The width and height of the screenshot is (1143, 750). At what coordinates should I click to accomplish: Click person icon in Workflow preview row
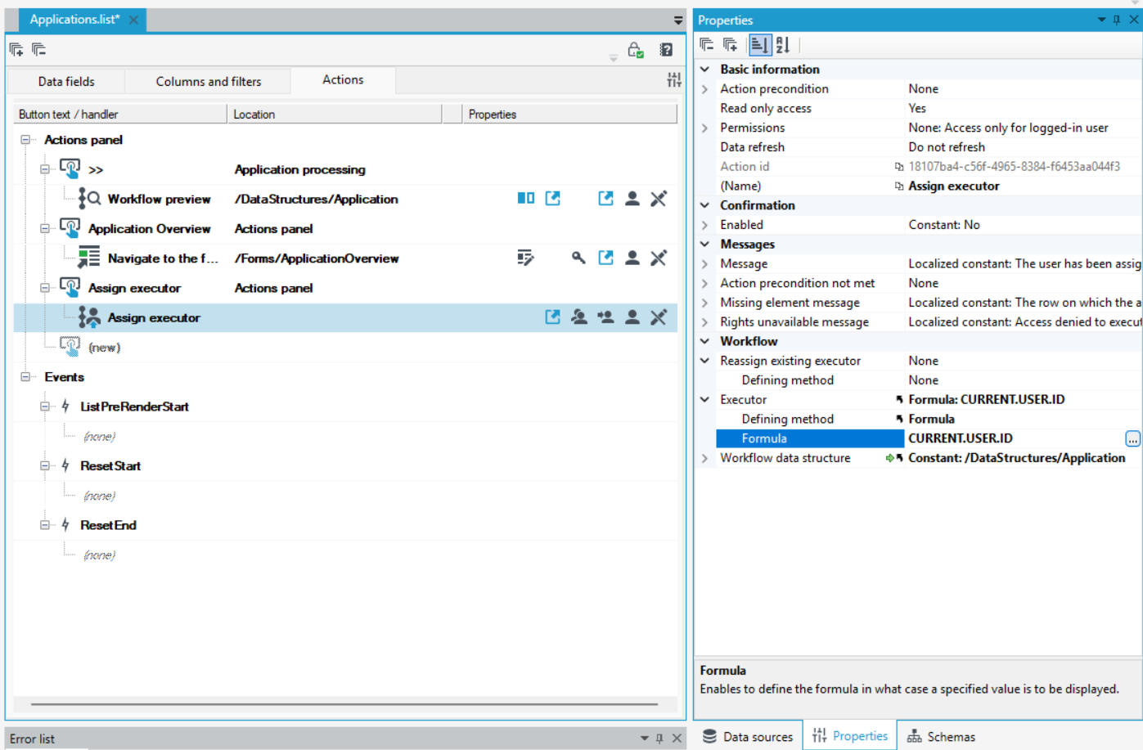(x=632, y=198)
